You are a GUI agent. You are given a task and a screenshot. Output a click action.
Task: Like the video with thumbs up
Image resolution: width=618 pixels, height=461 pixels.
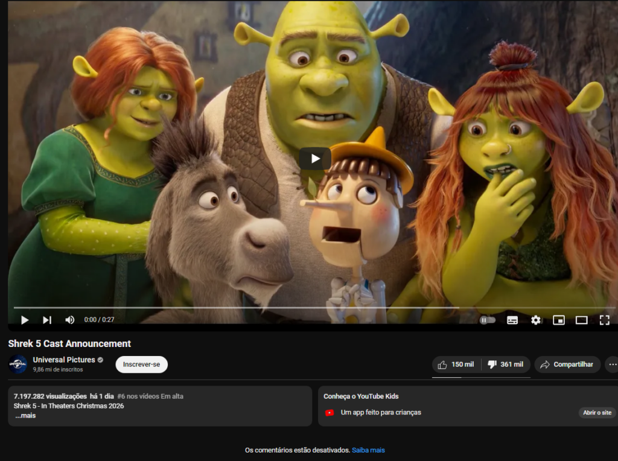pos(456,364)
